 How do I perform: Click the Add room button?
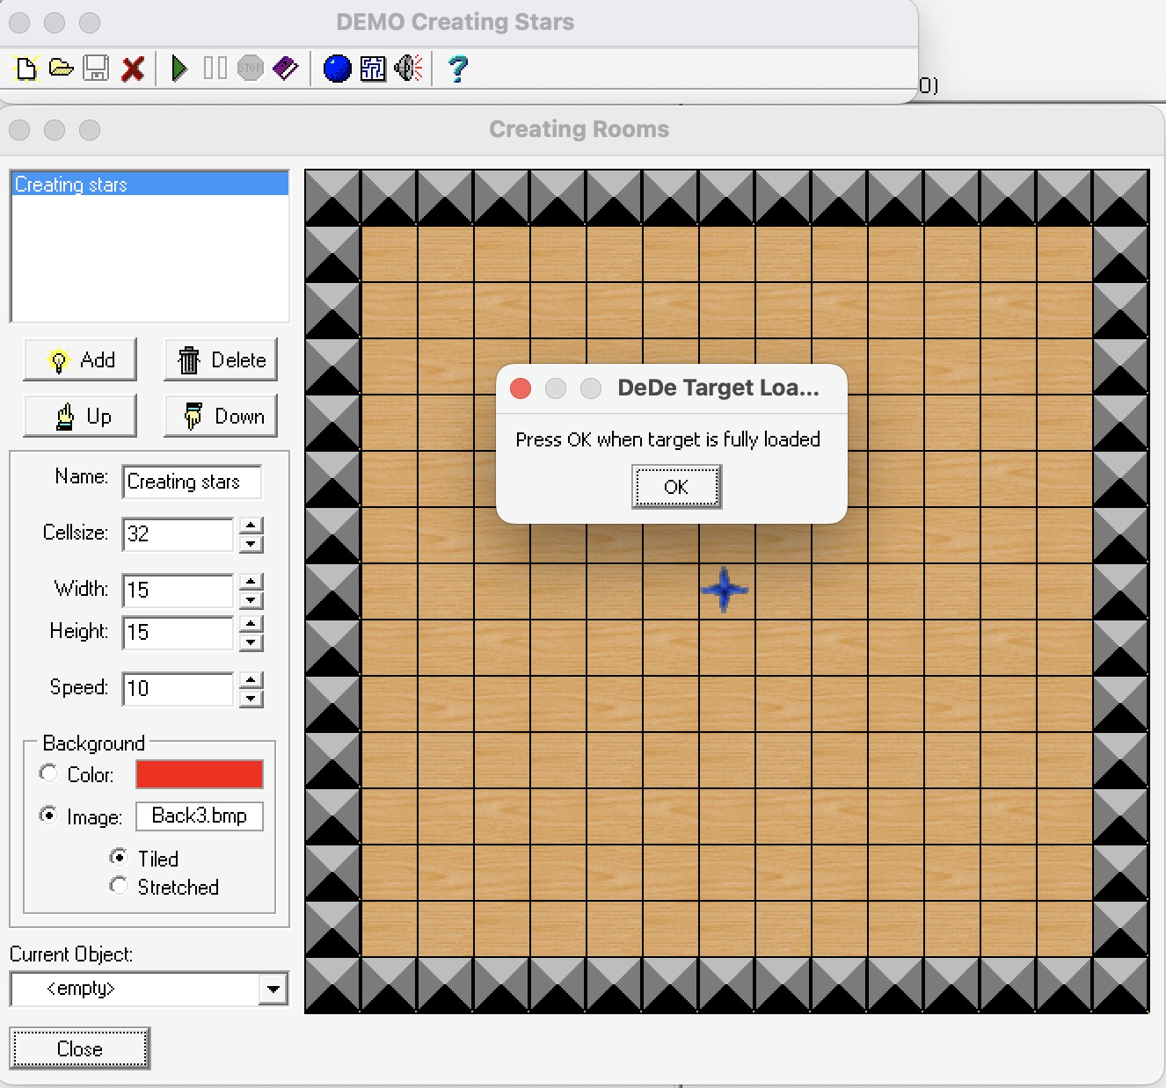pos(80,359)
